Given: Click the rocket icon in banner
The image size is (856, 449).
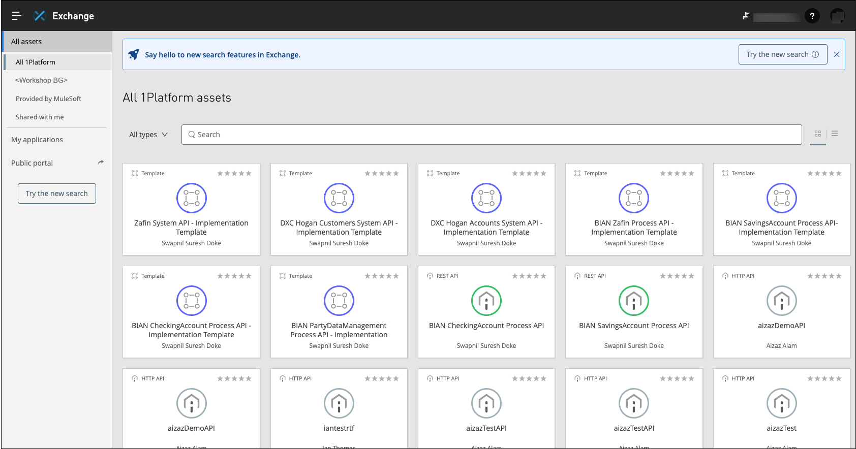Looking at the screenshot, I should click(134, 54).
